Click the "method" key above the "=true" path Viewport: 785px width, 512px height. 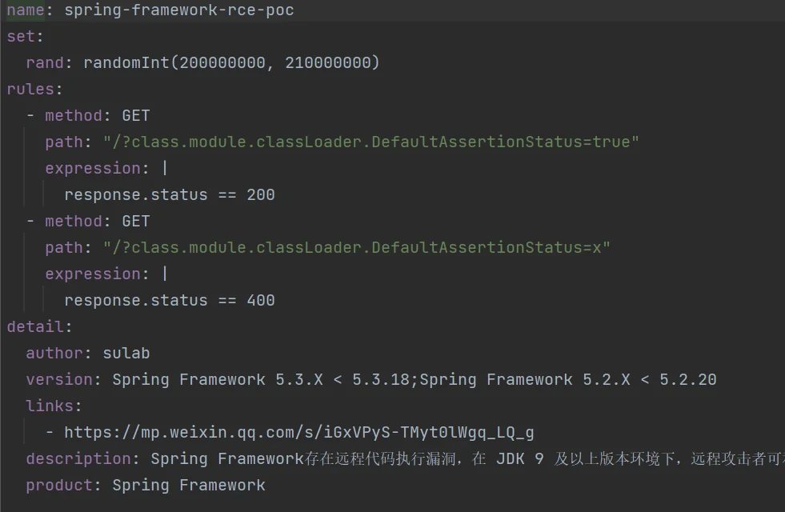74,116
